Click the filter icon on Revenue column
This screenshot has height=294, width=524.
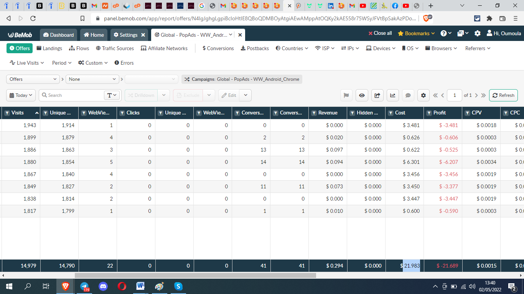[314, 113]
